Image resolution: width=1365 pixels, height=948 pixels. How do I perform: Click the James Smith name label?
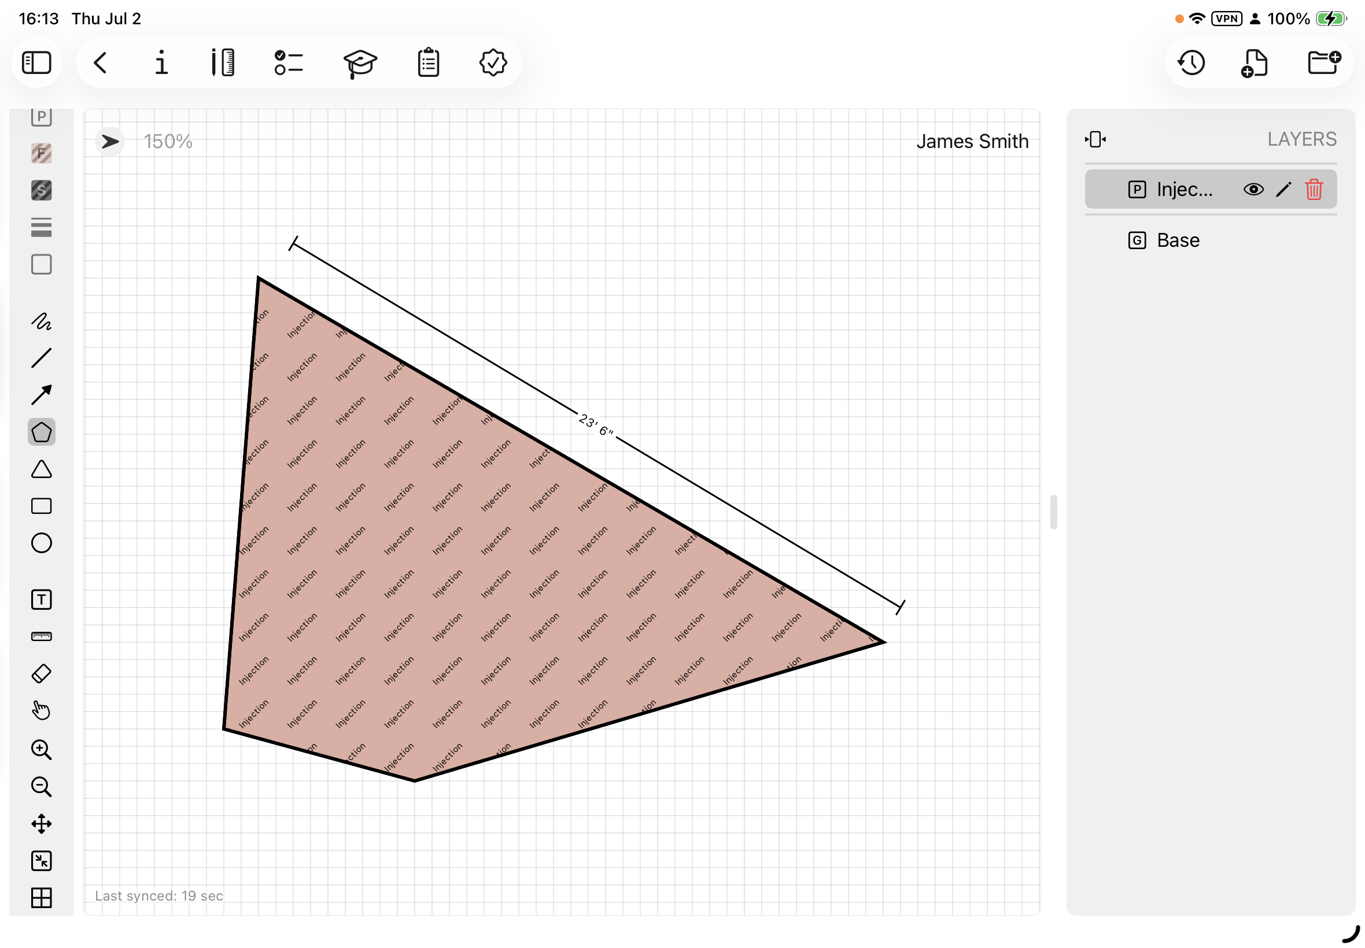coord(972,142)
